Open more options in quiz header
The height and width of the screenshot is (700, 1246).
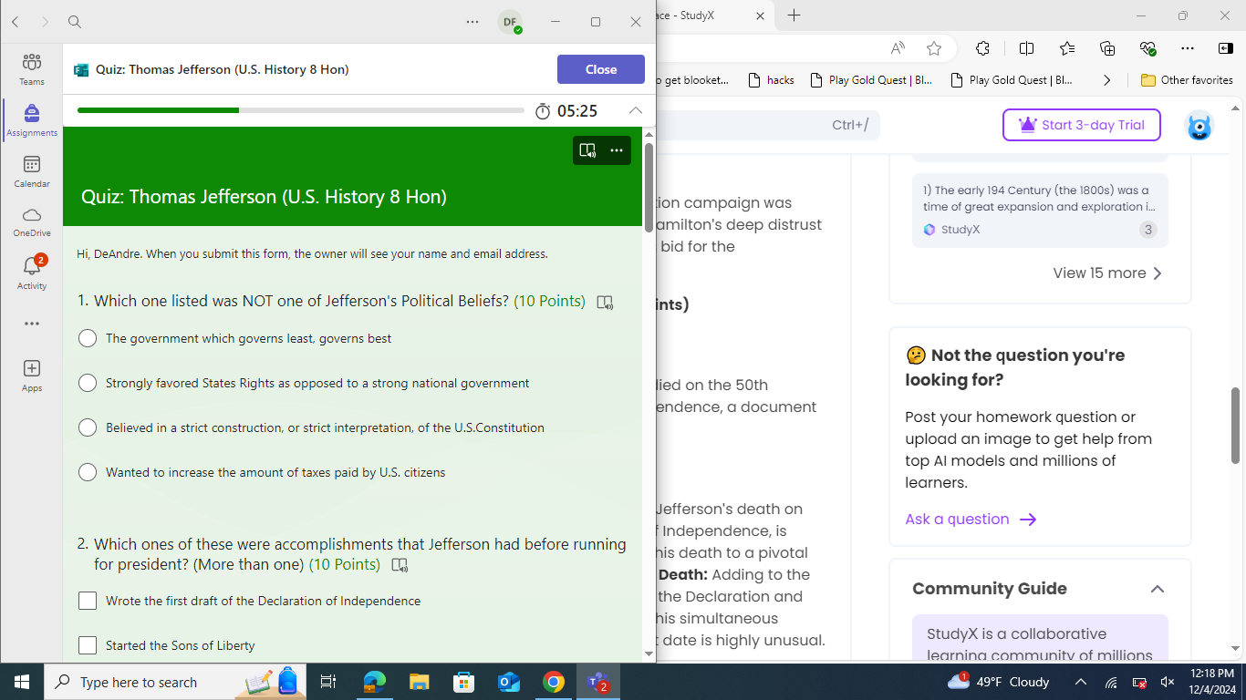point(617,150)
